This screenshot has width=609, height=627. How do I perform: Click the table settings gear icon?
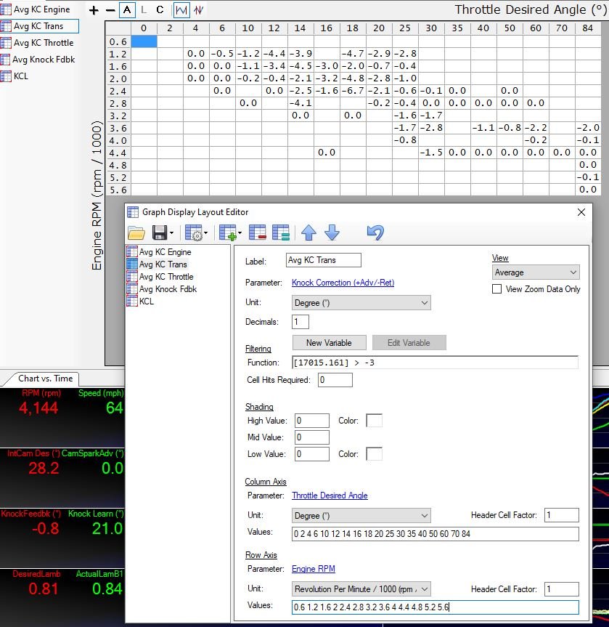pyautogui.click(x=194, y=232)
